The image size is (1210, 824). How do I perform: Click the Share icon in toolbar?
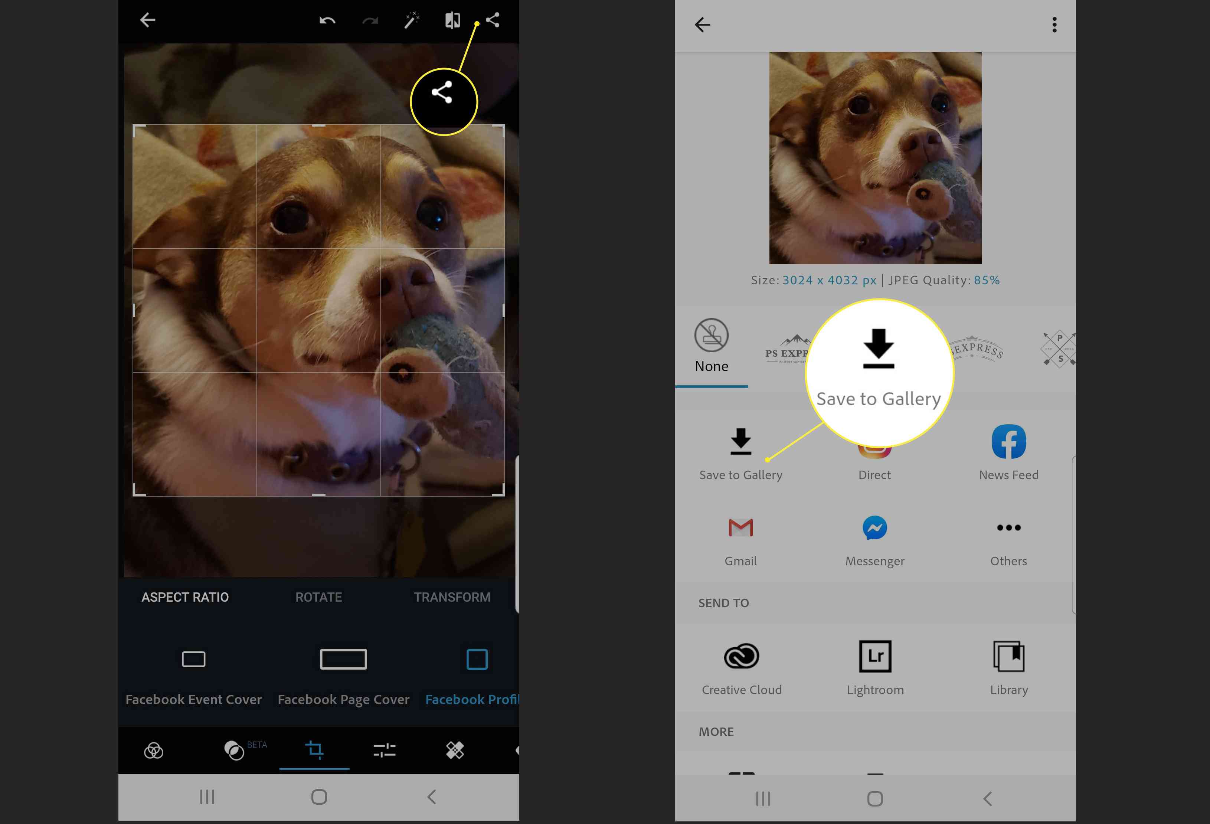(x=493, y=20)
